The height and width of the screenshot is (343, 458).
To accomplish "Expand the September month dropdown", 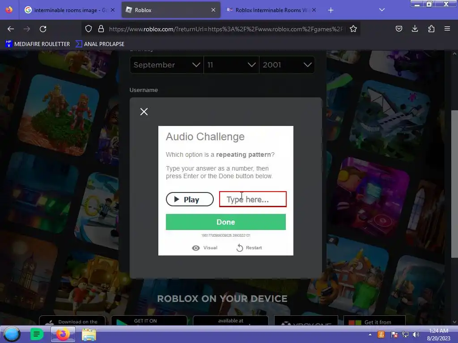I will tap(167, 65).
